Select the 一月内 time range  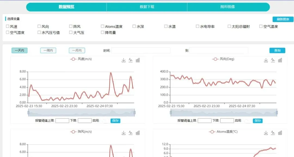[77, 50]
